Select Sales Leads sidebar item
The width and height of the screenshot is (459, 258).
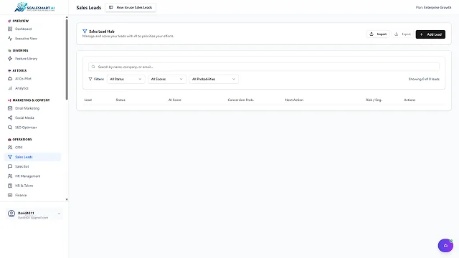32,157
